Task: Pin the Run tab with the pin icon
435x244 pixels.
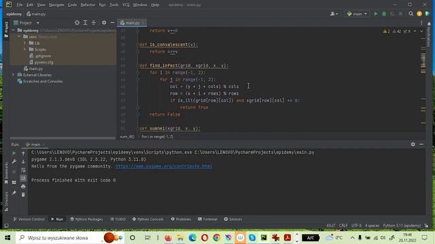Action: click(x=14, y=192)
